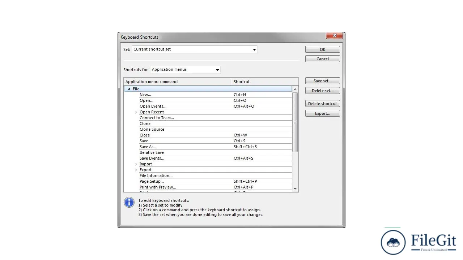Image resolution: width=463 pixels, height=260 pixels.
Task: Click the Ctrl+Alt+O shortcut cell
Action: (x=244, y=106)
